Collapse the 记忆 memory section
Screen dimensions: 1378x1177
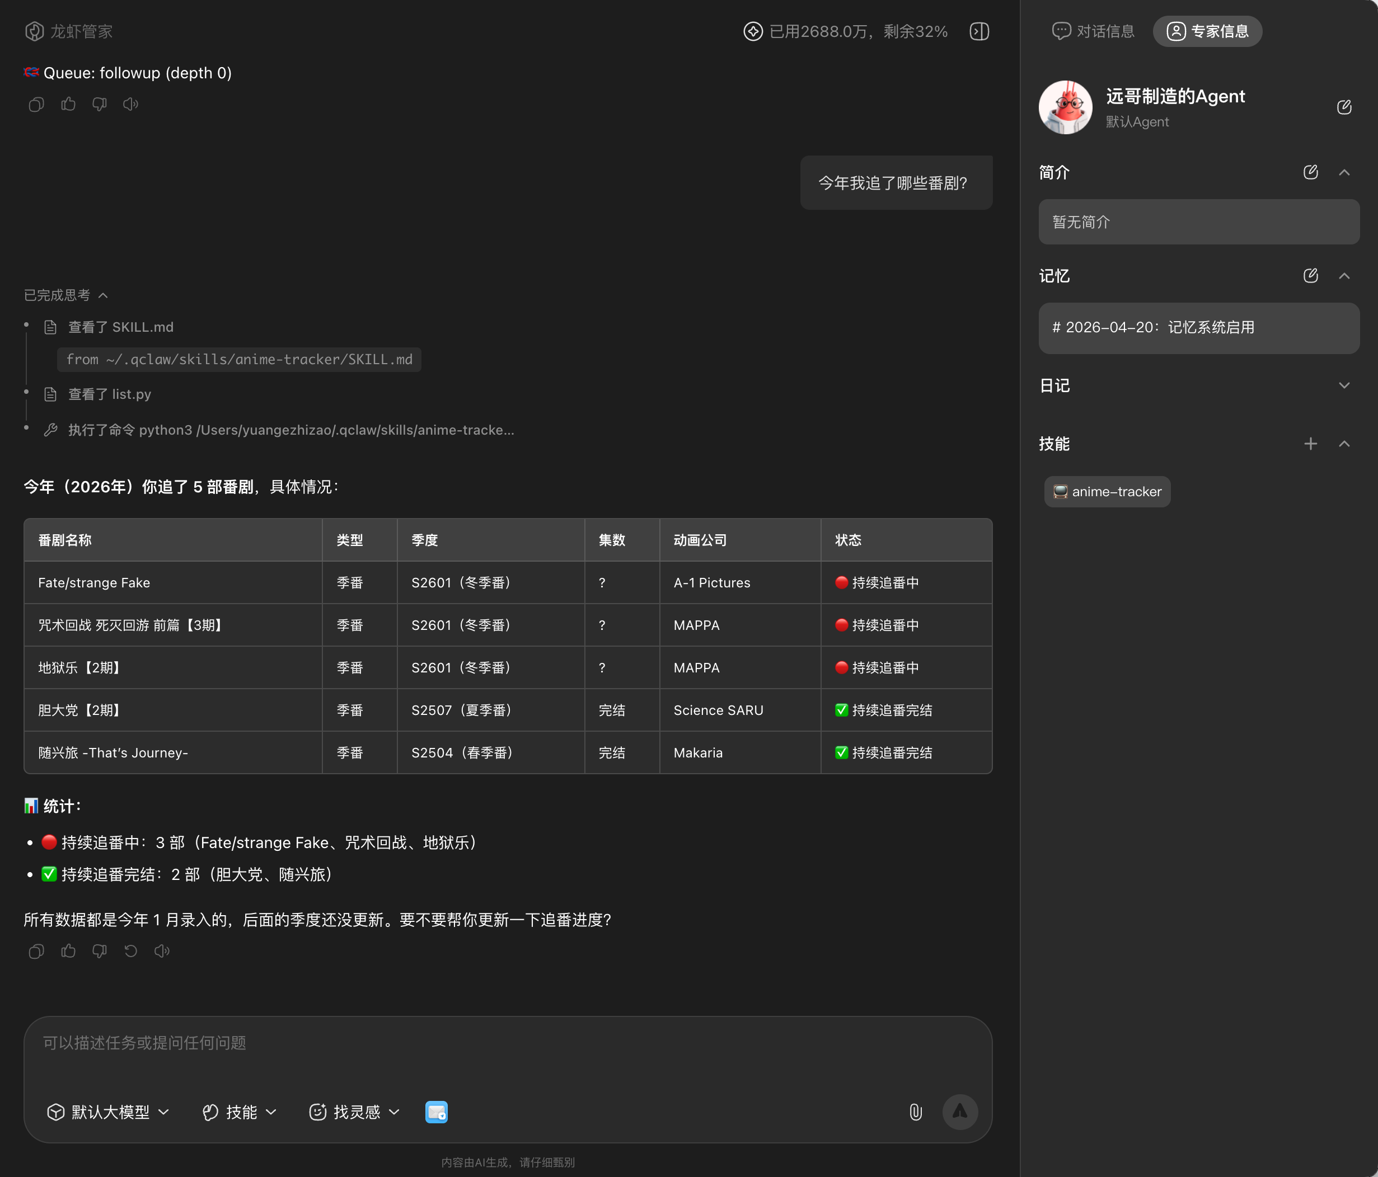1344,276
